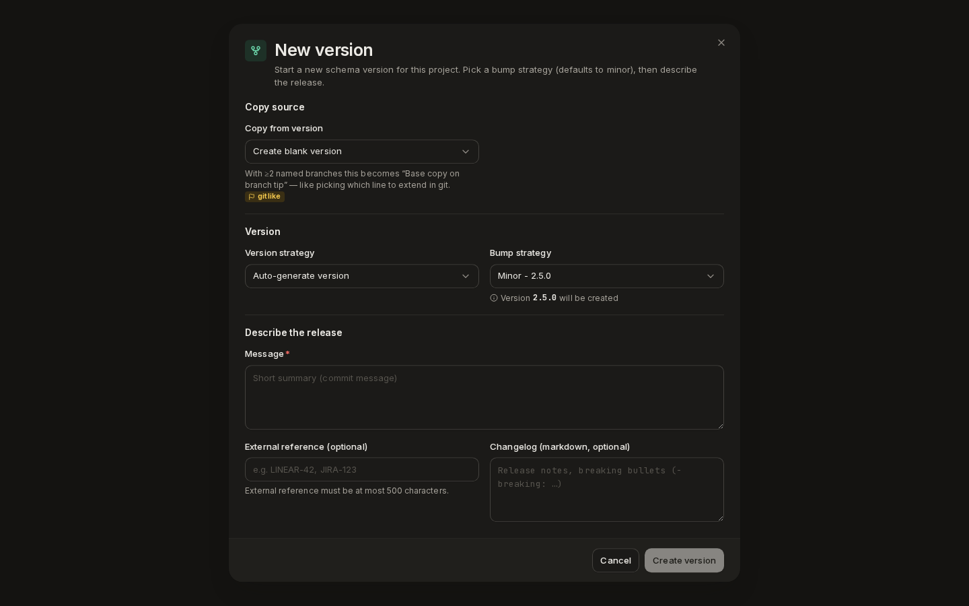The width and height of the screenshot is (969, 606).
Task: Click Cancel button
Action: coord(616,560)
